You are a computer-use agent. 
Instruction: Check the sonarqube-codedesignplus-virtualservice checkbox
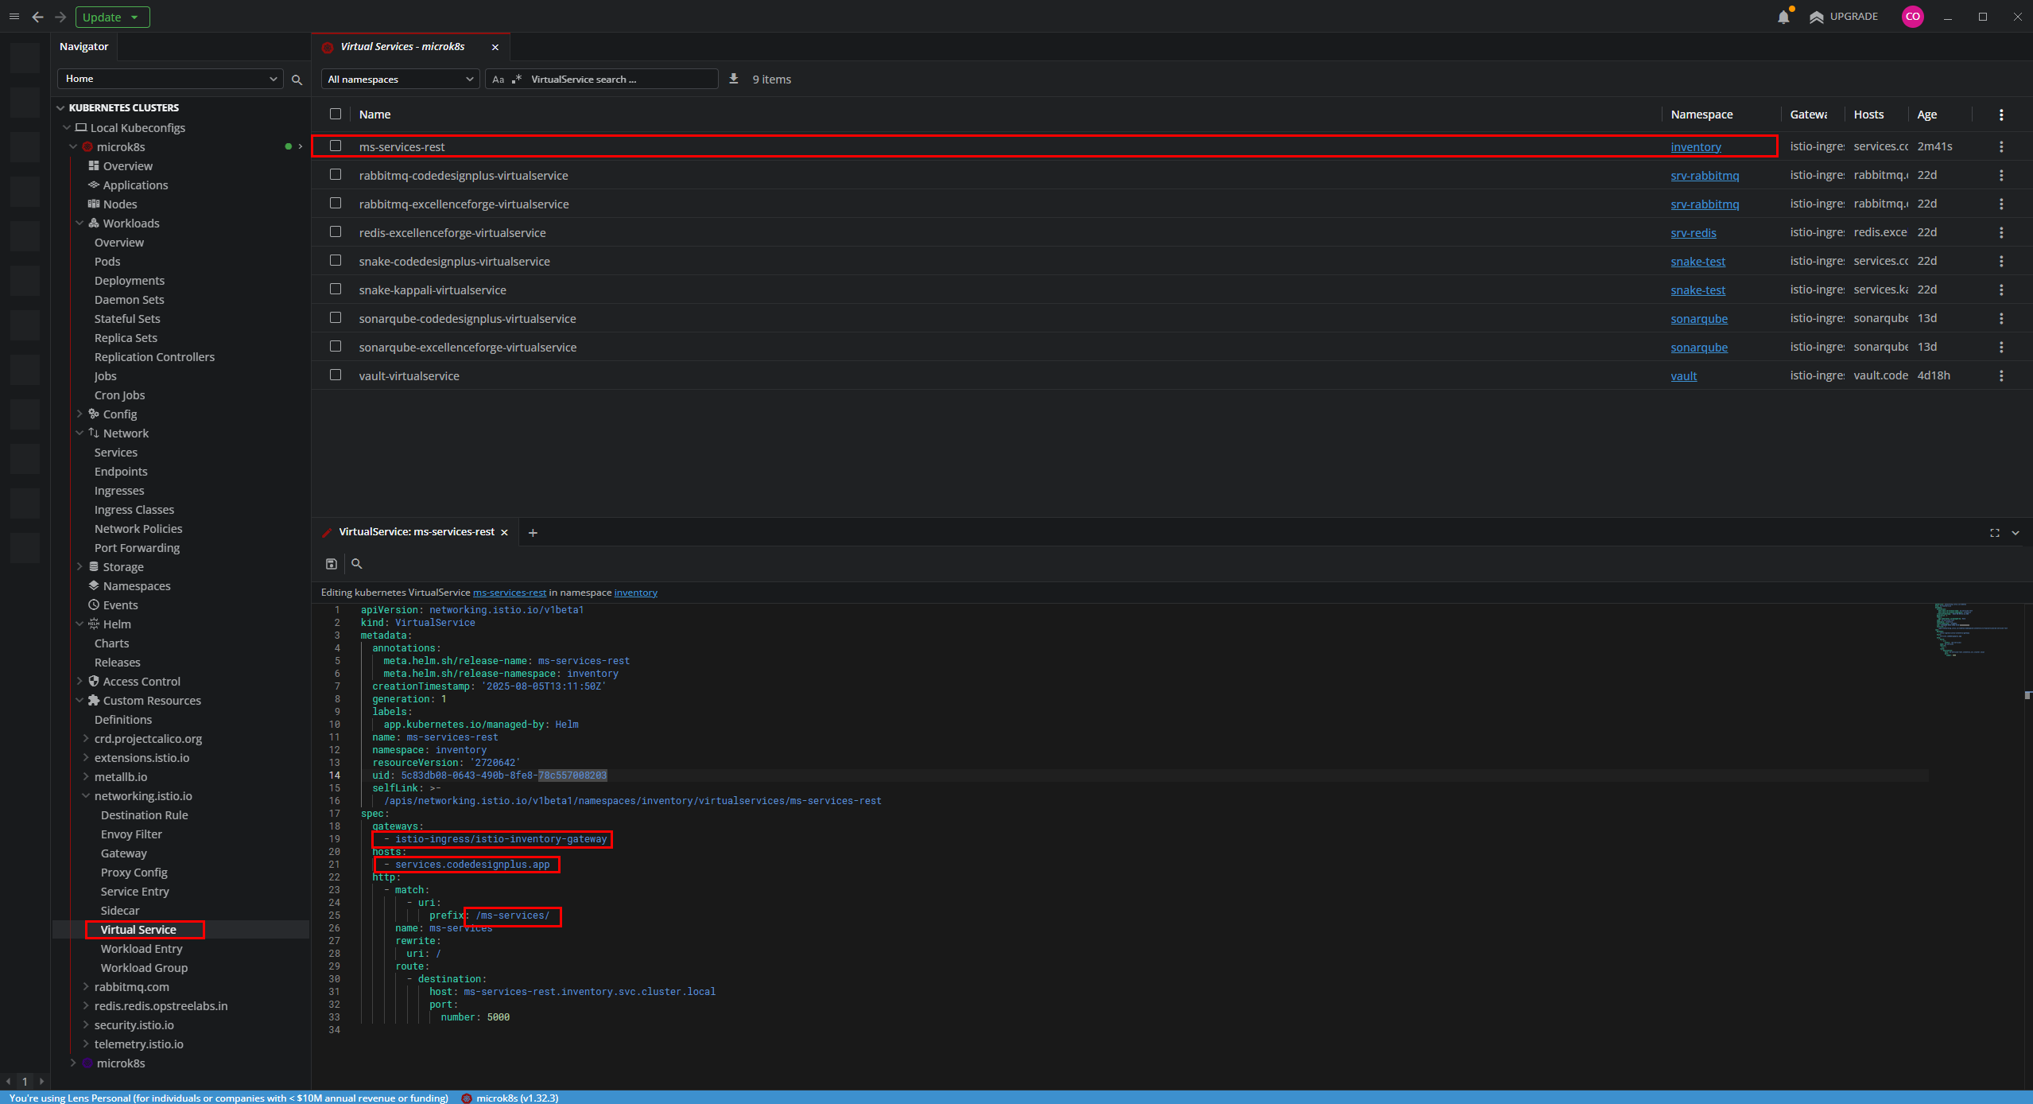336,317
